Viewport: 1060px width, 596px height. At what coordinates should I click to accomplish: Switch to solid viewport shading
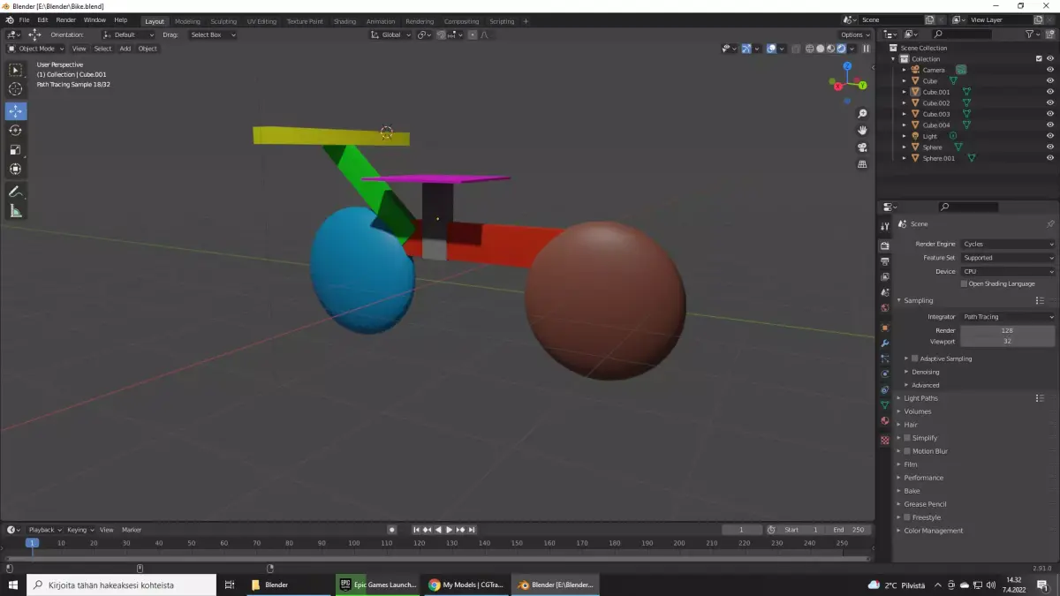[x=820, y=49]
